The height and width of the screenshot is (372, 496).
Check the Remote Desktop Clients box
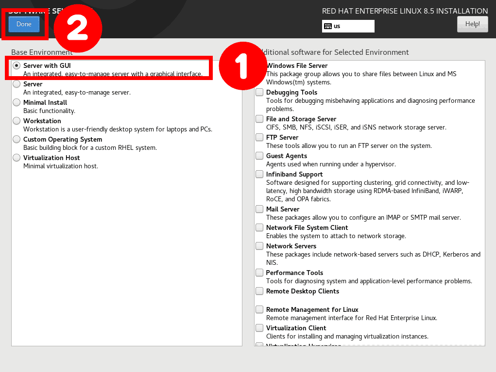click(259, 291)
